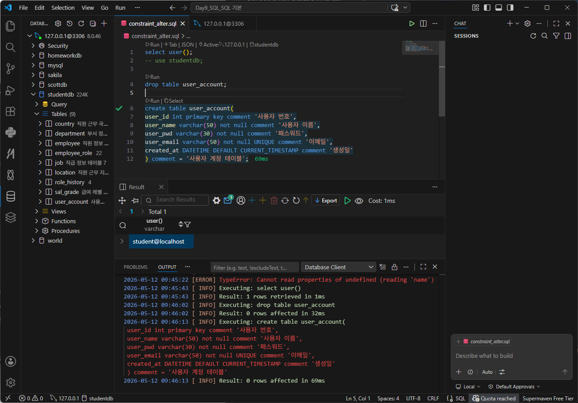Delete selected row with the trash icon

(274, 201)
